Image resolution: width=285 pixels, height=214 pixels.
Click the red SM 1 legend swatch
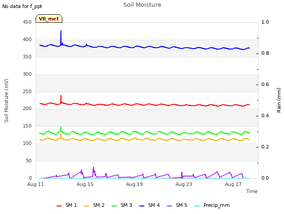click(59, 206)
